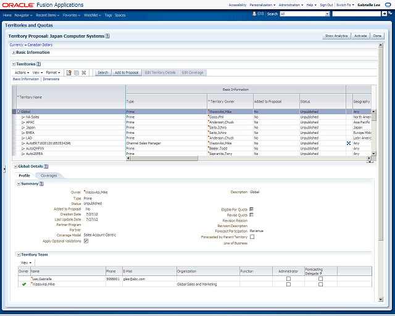The height and width of the screenshot is (316, 395).
Task: Click the create territory icon in Territories toolbar
Action: tap(69, 73)
